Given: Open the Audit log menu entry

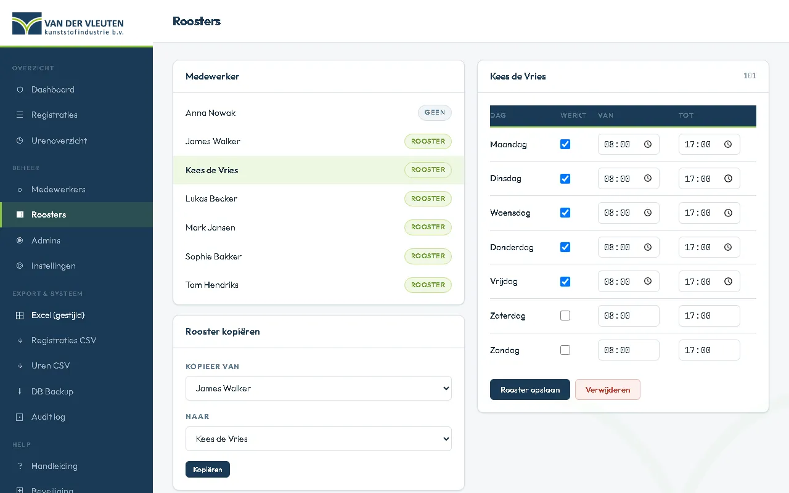Looking at the screenshot, I should pyautogui.click(x=76, y=417).
